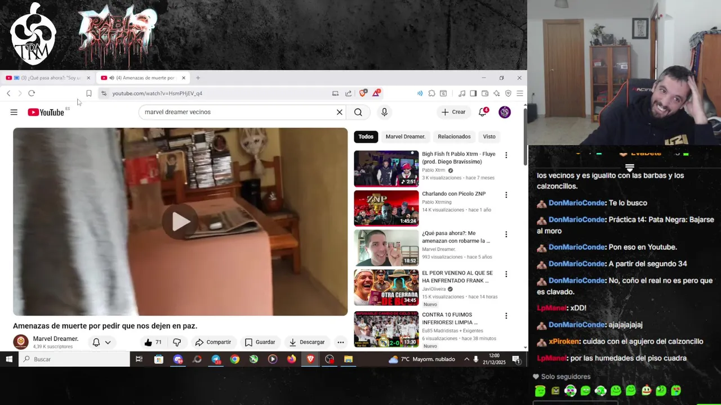
Task: Open the Windows notification center icon
Action: [517, 359]
